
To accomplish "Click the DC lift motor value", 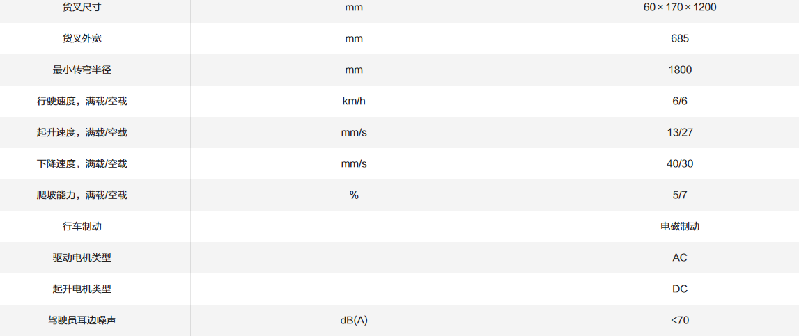I will click(x=680, y=289).
